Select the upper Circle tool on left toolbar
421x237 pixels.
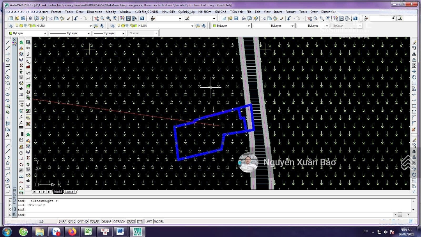tap(7, 77)
